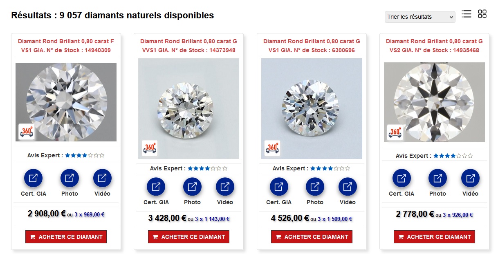Click "ACHETER CE DIAMANT" on the first diamond
Screen dimensions: 498x258
coord(66,237)
